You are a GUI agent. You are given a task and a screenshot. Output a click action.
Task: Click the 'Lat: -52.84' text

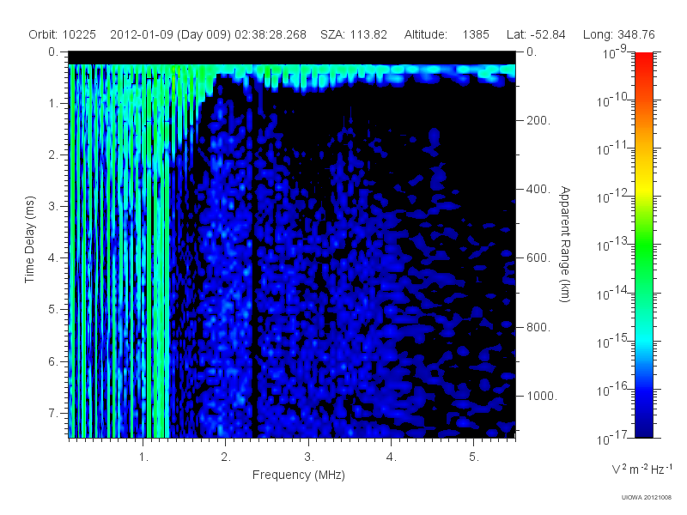(536, 34)
